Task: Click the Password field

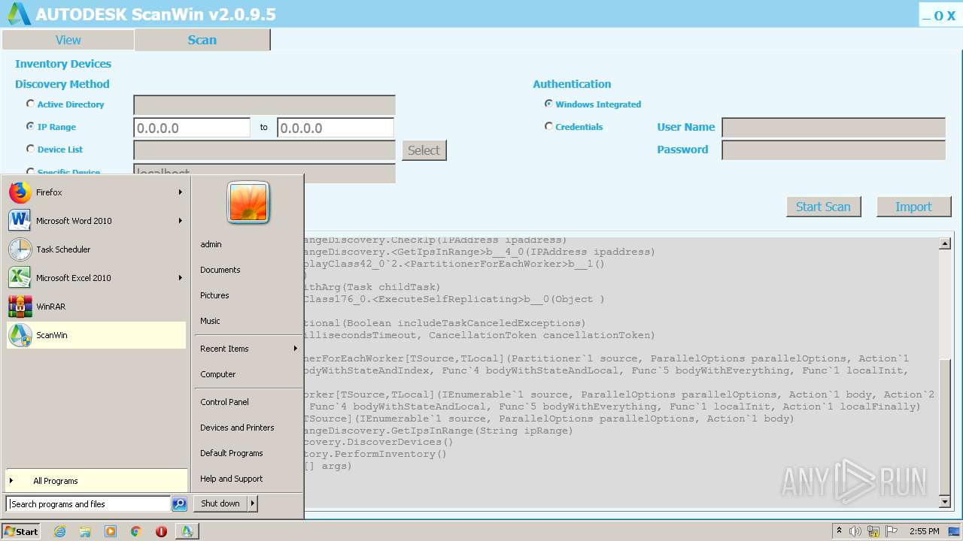Action: click(834, 150)
